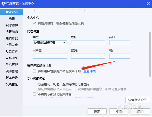Click the 应用 button
152x117 pixels.
140,111
